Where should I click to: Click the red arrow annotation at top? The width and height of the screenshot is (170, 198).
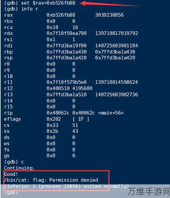(110, 3)
